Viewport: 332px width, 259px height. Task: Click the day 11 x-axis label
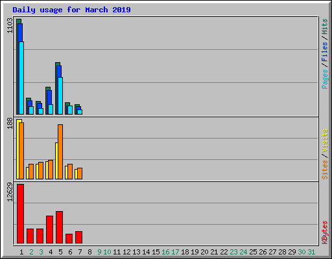click(x=117, y=252)
